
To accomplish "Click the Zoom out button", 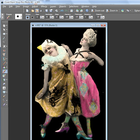I will coord(98,10).
